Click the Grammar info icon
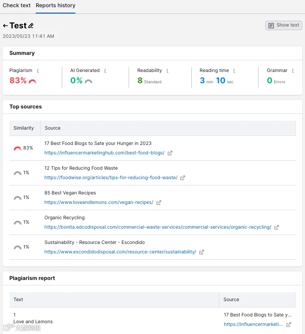Viewport: 305px width, 334px height. [293, 71]
